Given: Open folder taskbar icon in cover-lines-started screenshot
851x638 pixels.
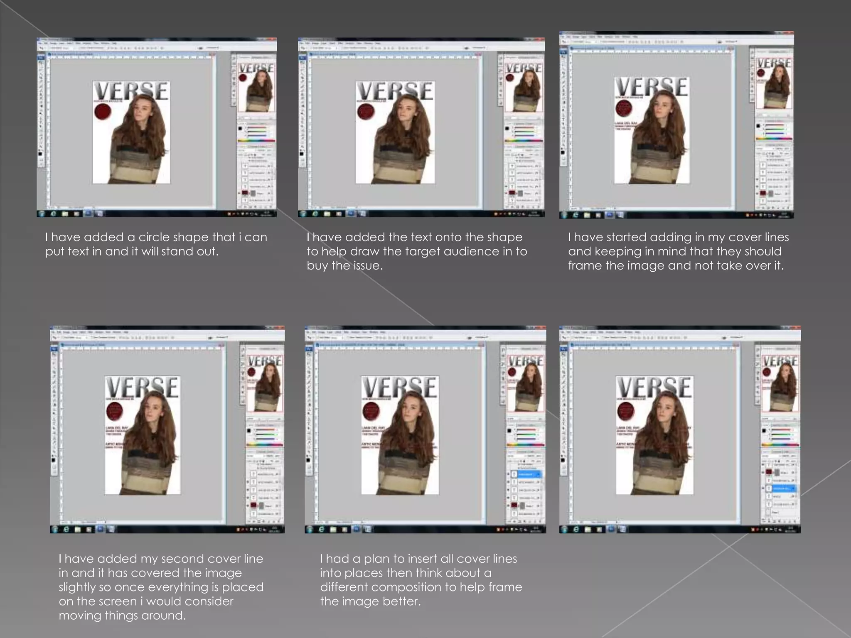Looking at the screenshot, I should pyautogui.click(x=587, y=215).
